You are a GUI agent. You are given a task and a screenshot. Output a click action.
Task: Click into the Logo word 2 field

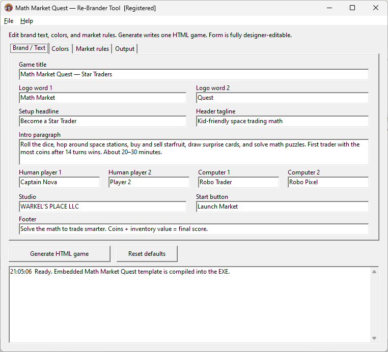click(x=282, y=98)
